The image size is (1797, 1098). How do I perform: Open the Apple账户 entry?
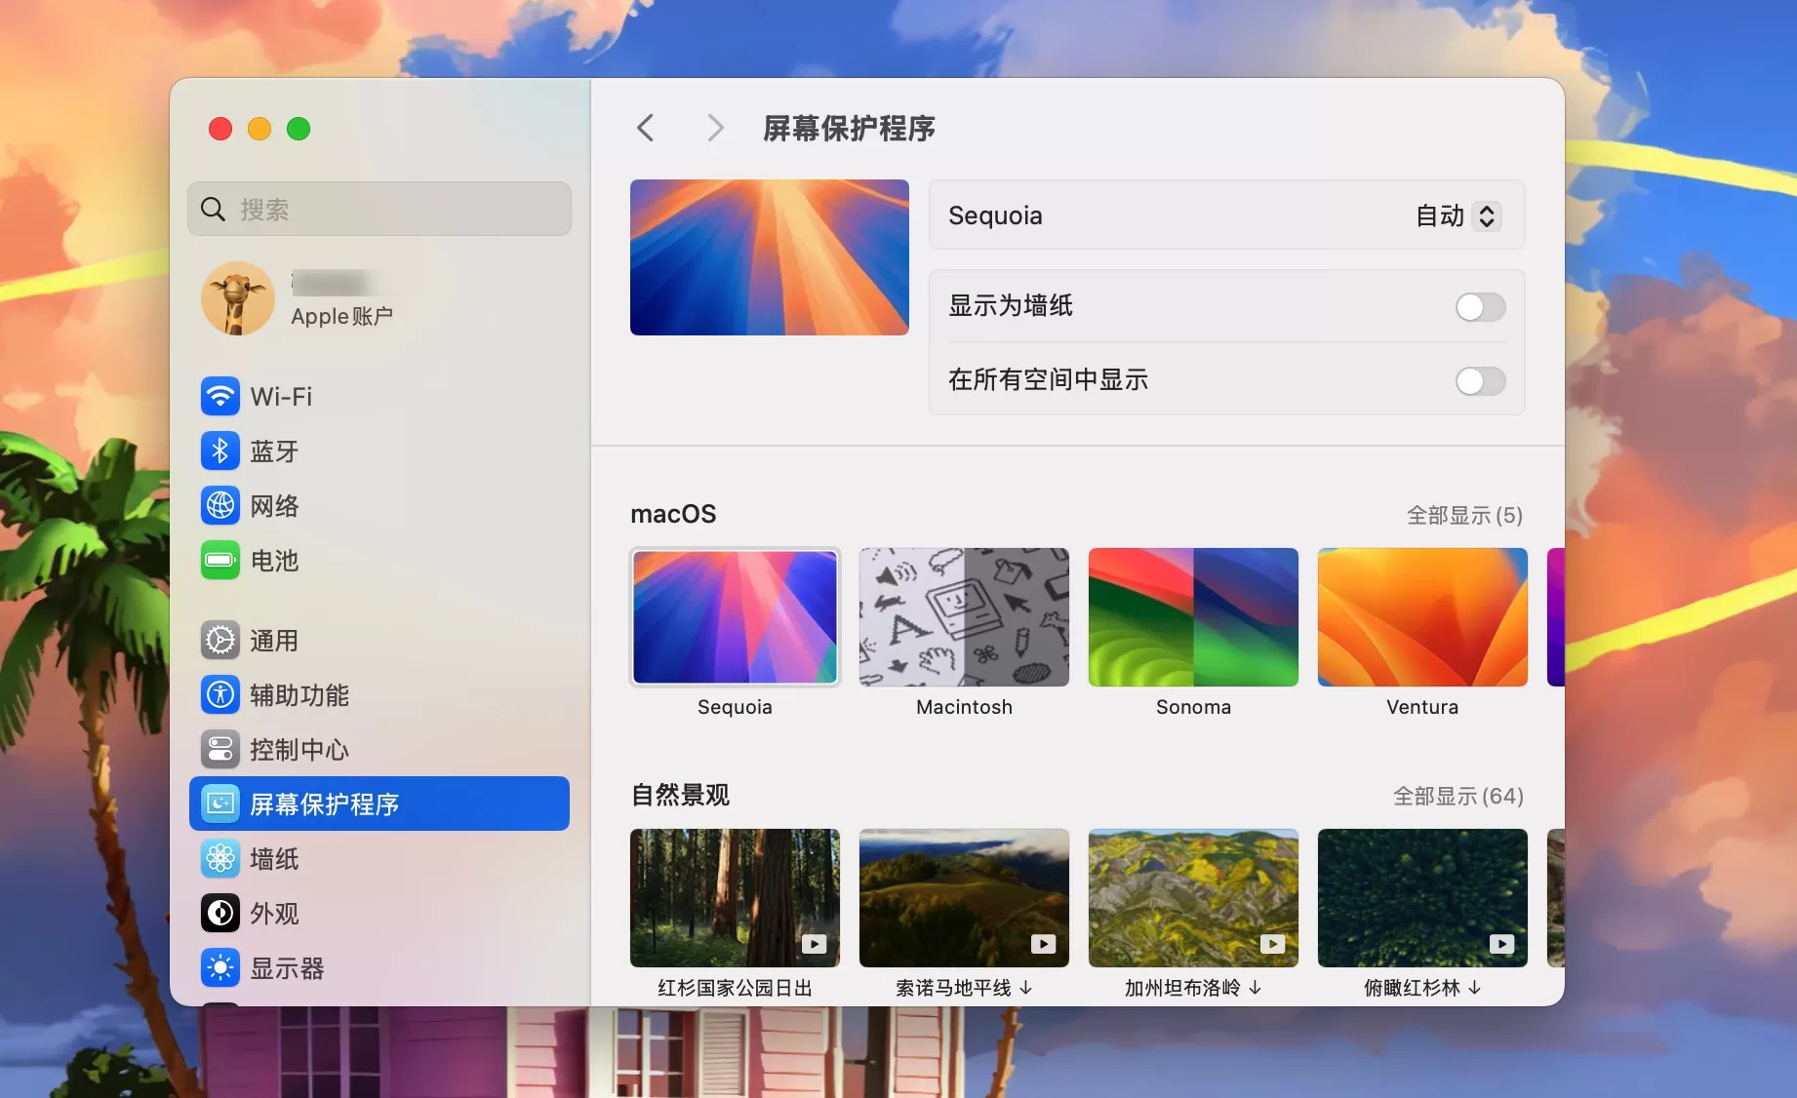pyautogui.click(x=379, y=298)
